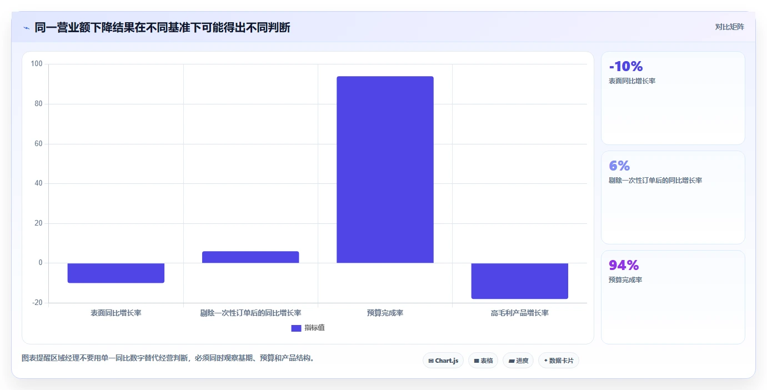Click y-axis tick label 40
Viewport: 767px width, 390px height.
38,183
